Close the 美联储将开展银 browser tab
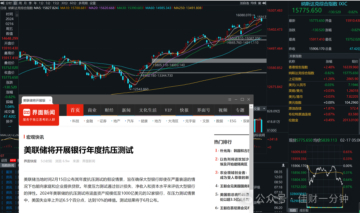 [50, 100]
